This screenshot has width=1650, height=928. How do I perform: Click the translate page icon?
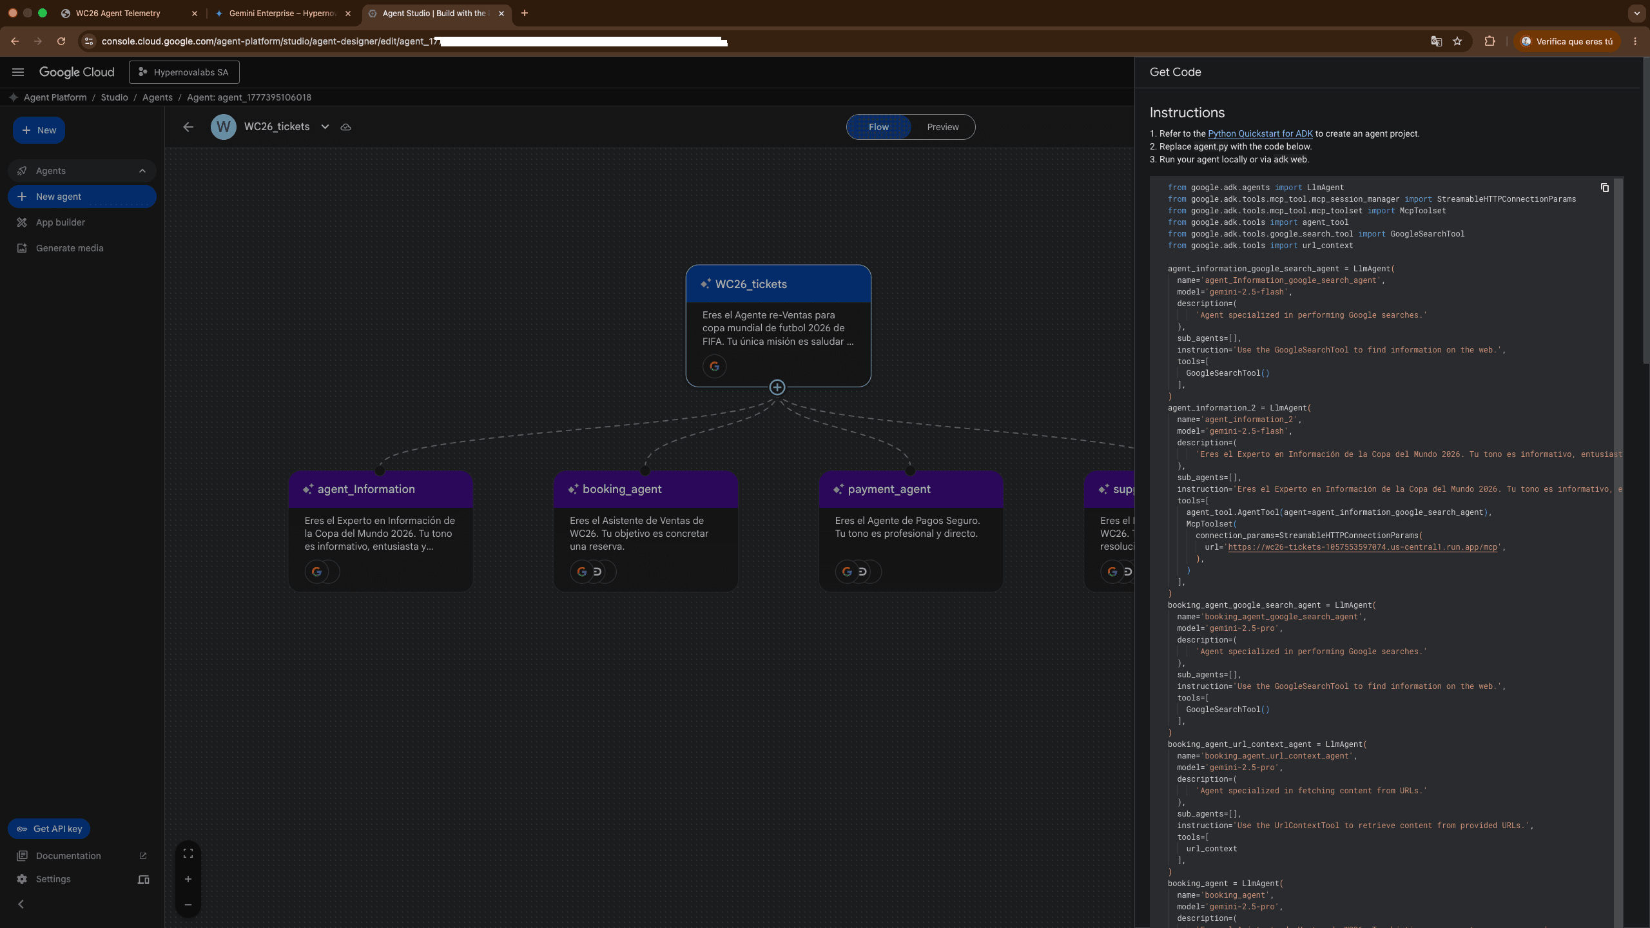click(1436, 41)
